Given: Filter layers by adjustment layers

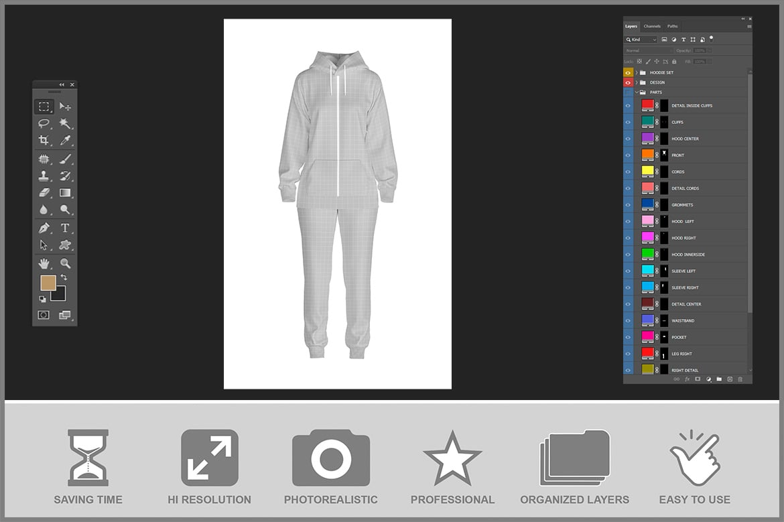Looking at the screenshot, I should (x=674, y=40).
